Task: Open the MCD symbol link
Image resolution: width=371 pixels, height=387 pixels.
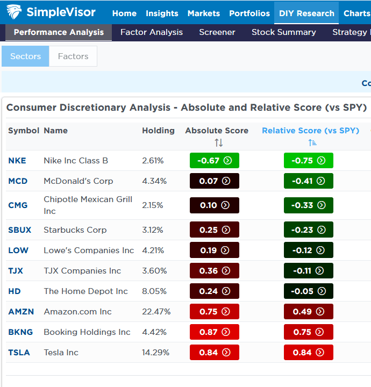Action: [18, 181]
